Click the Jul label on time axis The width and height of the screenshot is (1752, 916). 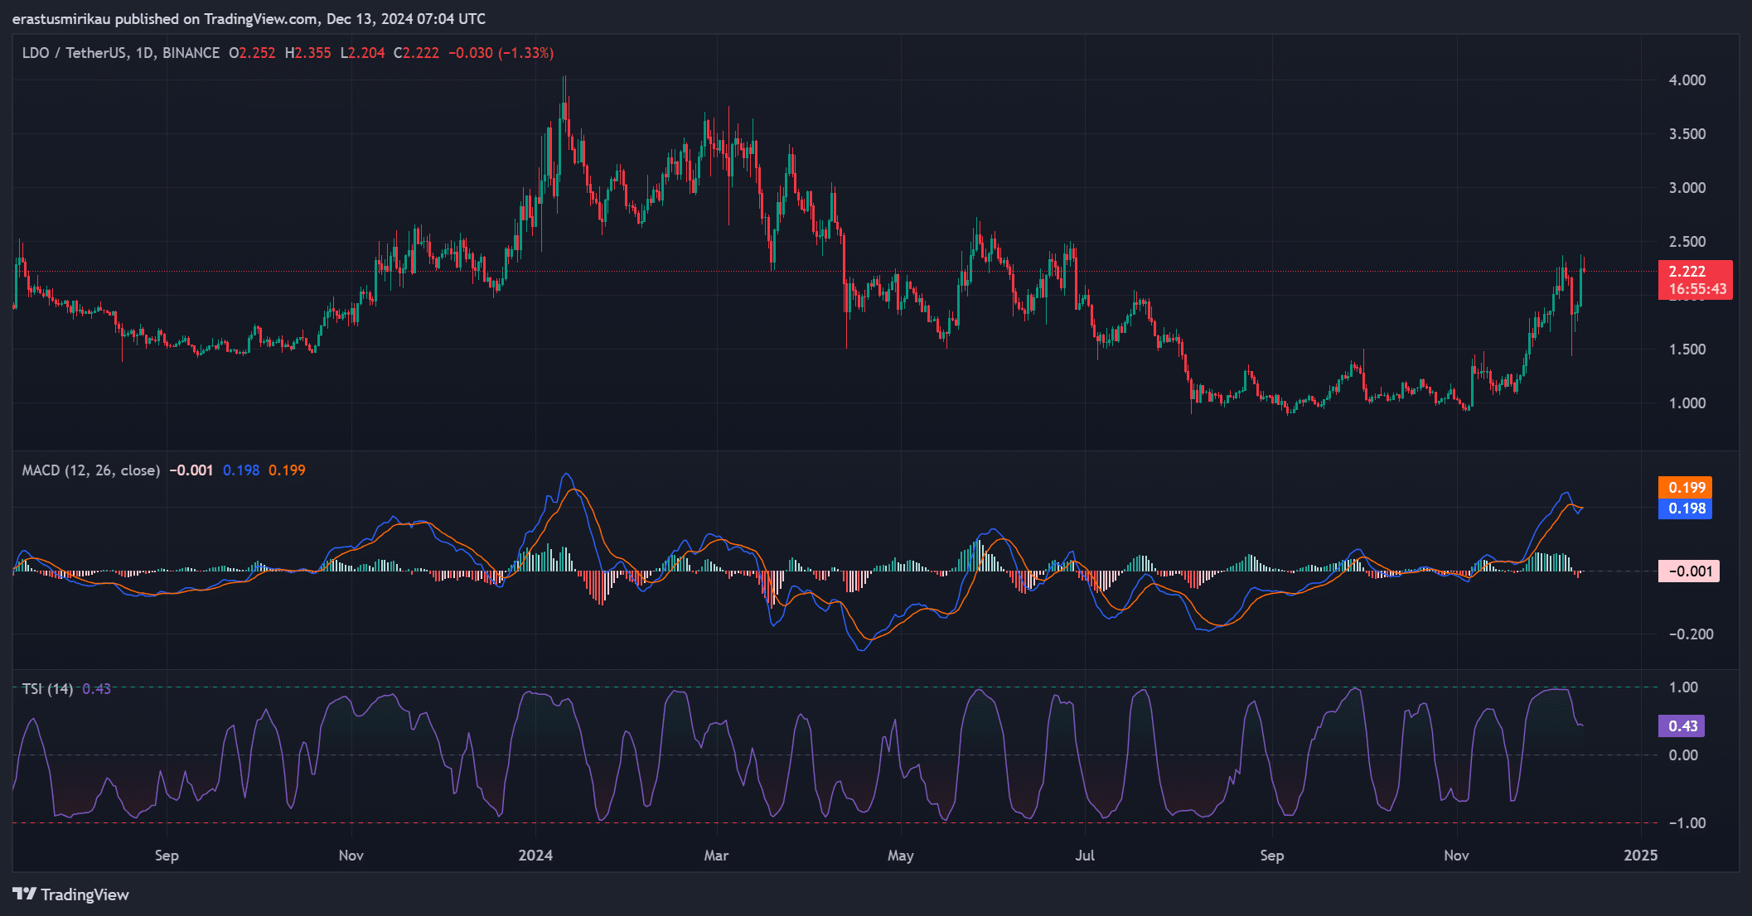click(x=1085, y=856)
